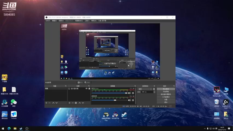Open the 编辑(E) menu
233x131 pixels.
point(54,21)
